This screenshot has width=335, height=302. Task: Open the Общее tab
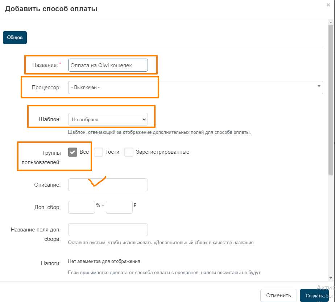click(15, 38)
